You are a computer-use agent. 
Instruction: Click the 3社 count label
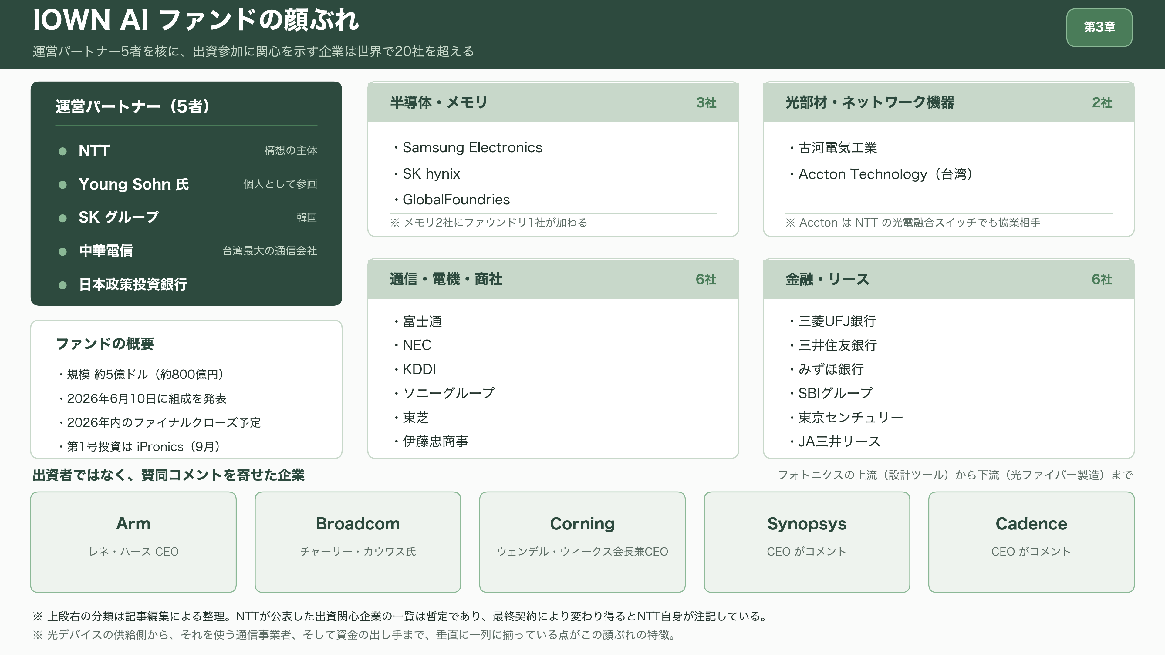point(706,102)
